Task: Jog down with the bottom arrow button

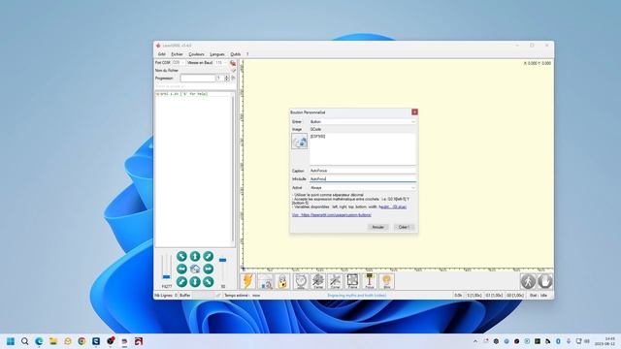Action: coord(195,282)
